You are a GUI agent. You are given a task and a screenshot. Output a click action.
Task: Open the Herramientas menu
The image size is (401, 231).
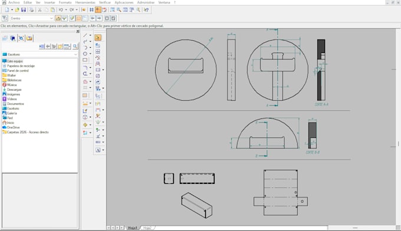pyautogui.click(x=85, y=2)
